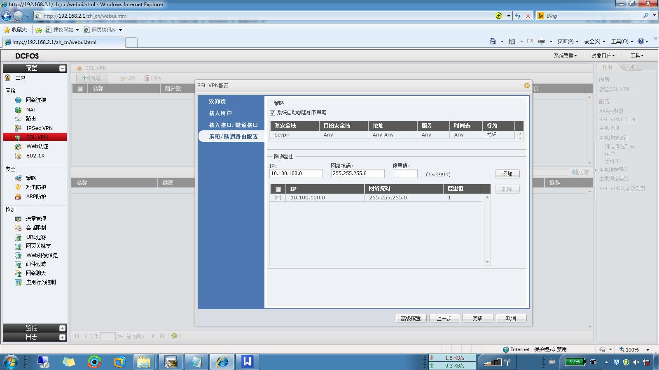
Task: Click the IE stop loading X icon
Action: 528,16
